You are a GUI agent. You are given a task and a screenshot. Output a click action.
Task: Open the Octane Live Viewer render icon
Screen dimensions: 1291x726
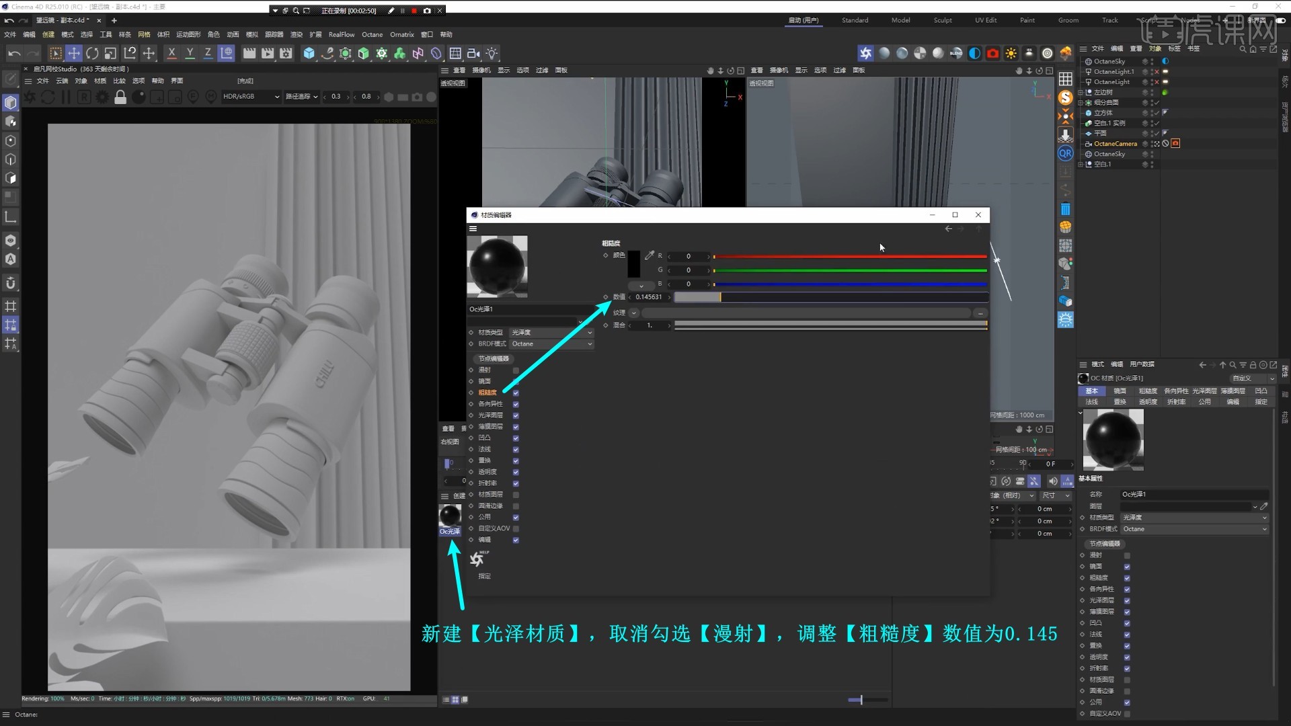click(x=865, y=53)
